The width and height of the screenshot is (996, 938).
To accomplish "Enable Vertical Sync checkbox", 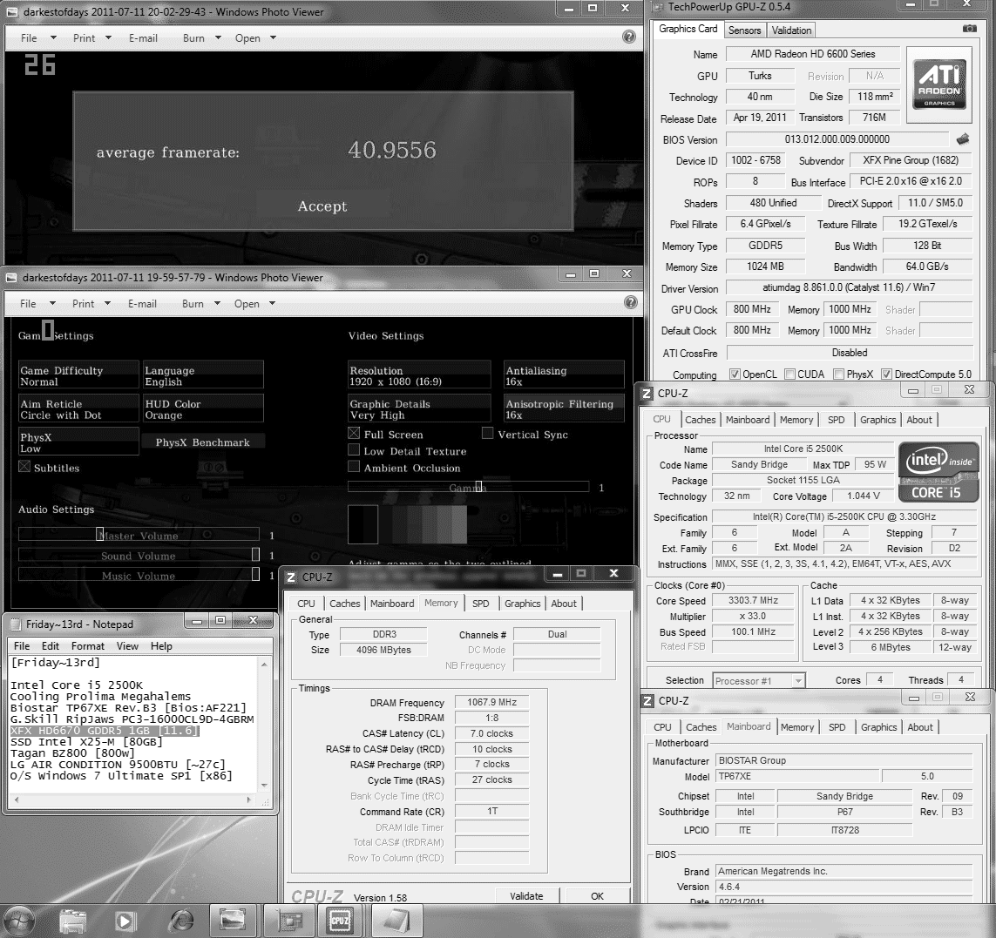I will [488, 433].
